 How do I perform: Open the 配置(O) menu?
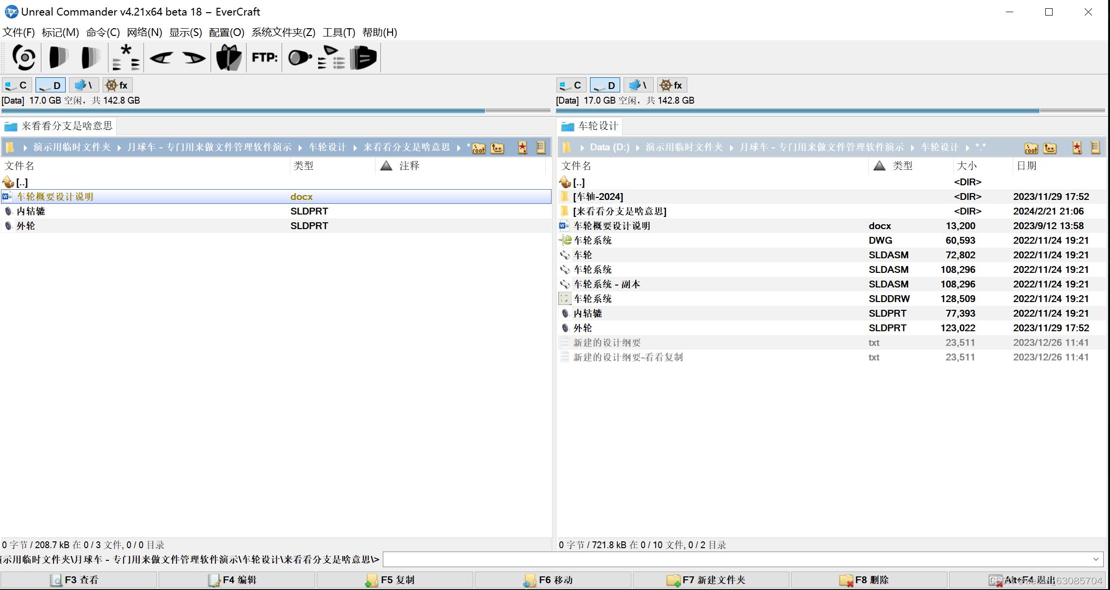226,33
